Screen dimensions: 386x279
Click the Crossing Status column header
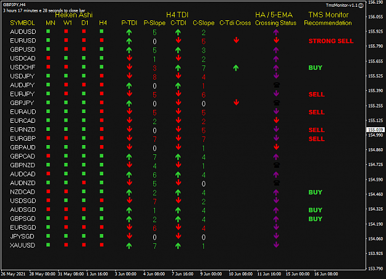275,23
